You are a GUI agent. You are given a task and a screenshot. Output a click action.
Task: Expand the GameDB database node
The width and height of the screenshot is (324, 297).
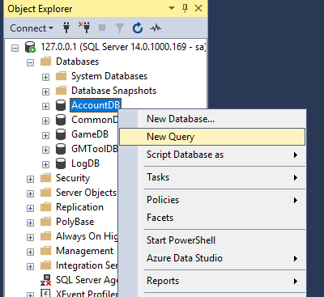coord(45,135)
